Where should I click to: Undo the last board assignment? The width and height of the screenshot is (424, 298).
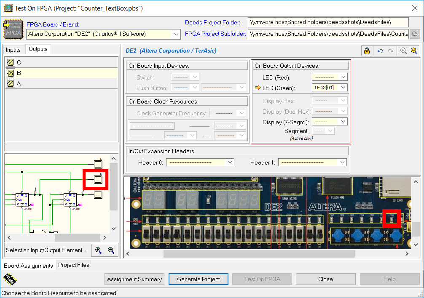pyautogui.click(x=380, y=51)
